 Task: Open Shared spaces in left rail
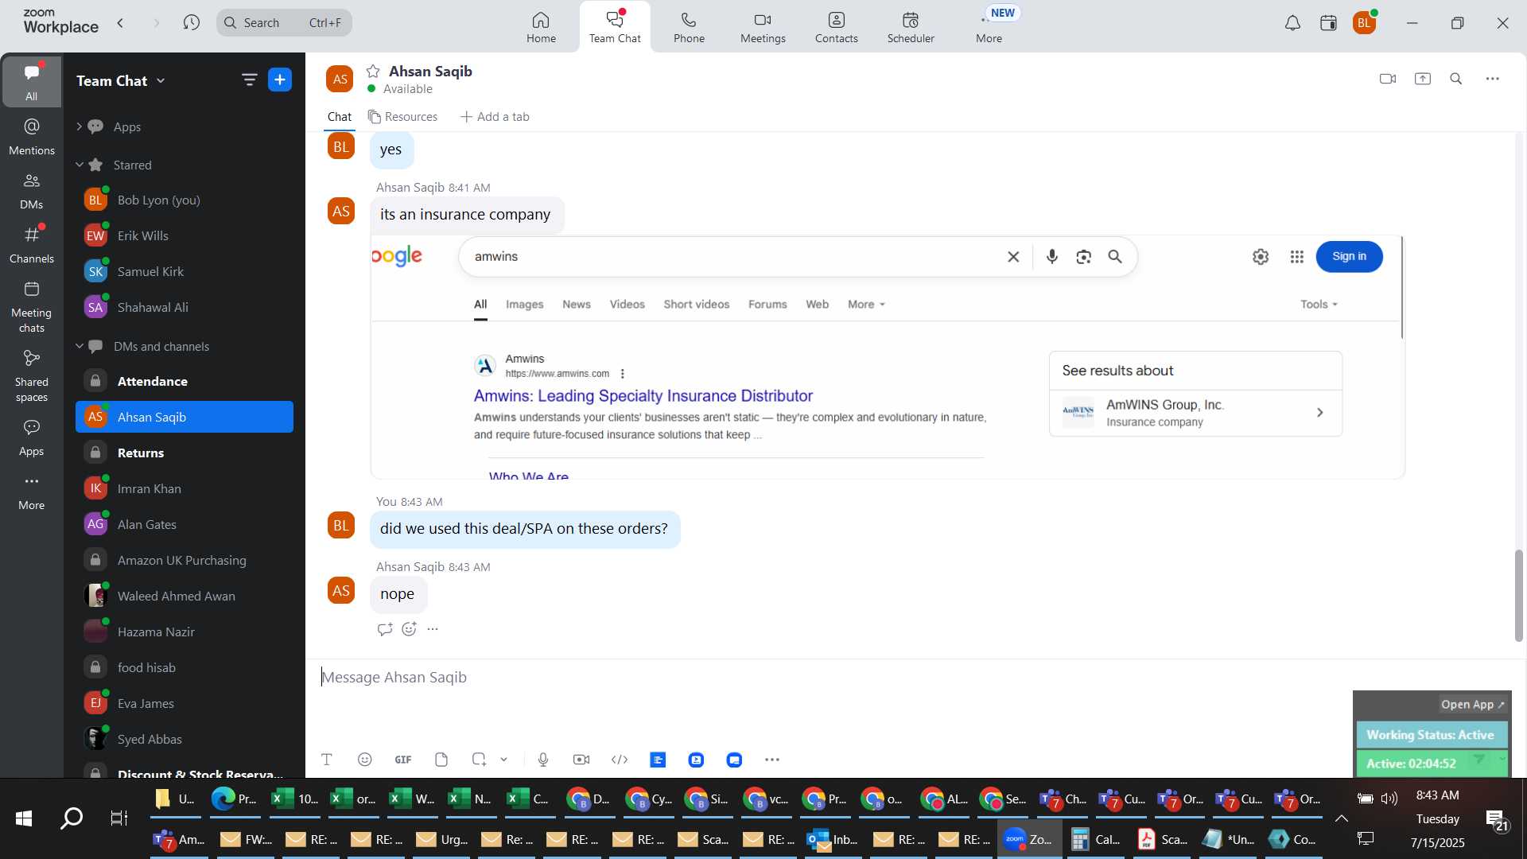(32, 376)
